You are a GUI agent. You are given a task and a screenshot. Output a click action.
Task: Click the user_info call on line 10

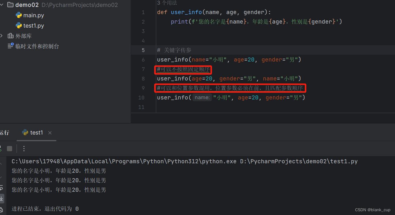point(231,97)
